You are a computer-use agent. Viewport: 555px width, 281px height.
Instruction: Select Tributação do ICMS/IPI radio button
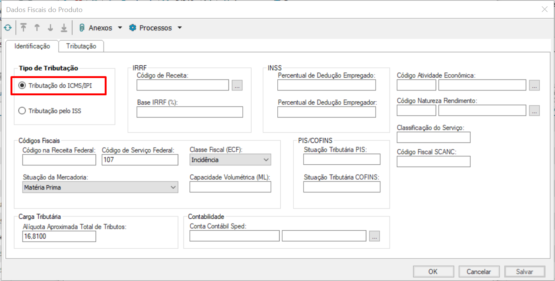[x=22, y=86]
